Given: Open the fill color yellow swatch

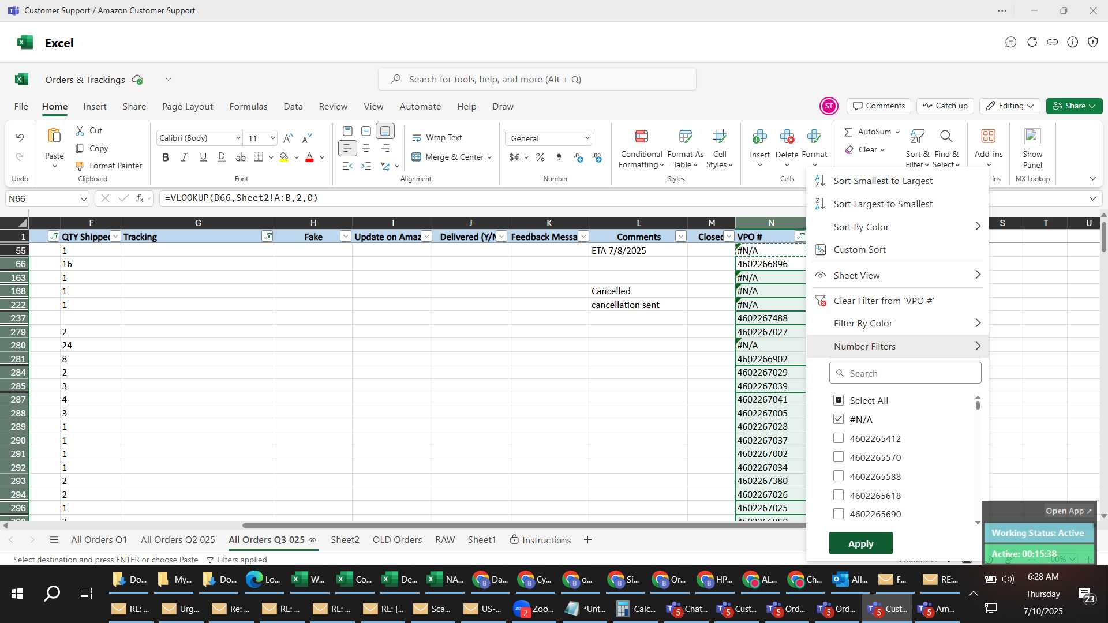Looking at the screenshot, I should [x=284, y=157].
